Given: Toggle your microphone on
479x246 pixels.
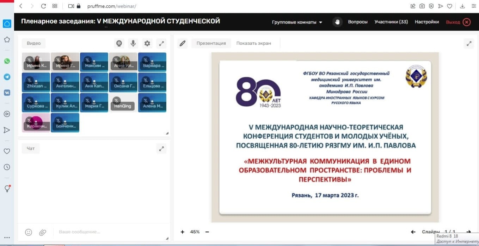Looking at the screenshot, I should [x=133, y=43].
